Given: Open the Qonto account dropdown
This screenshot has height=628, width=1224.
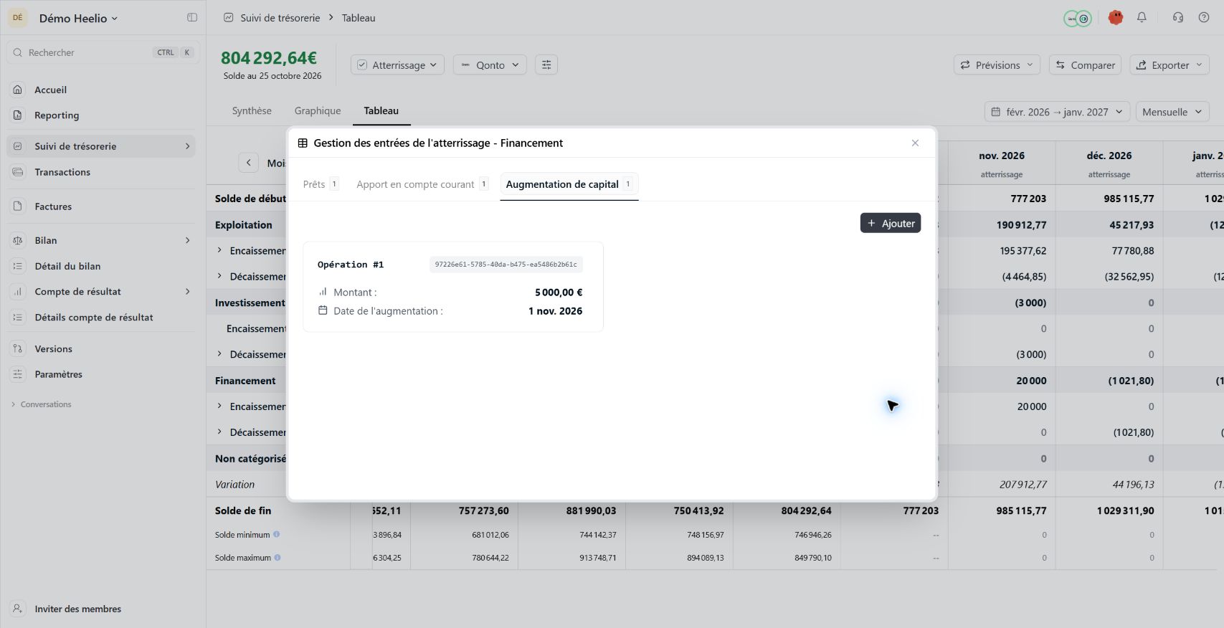Looking at the screenshot, I should click(490, 65).
